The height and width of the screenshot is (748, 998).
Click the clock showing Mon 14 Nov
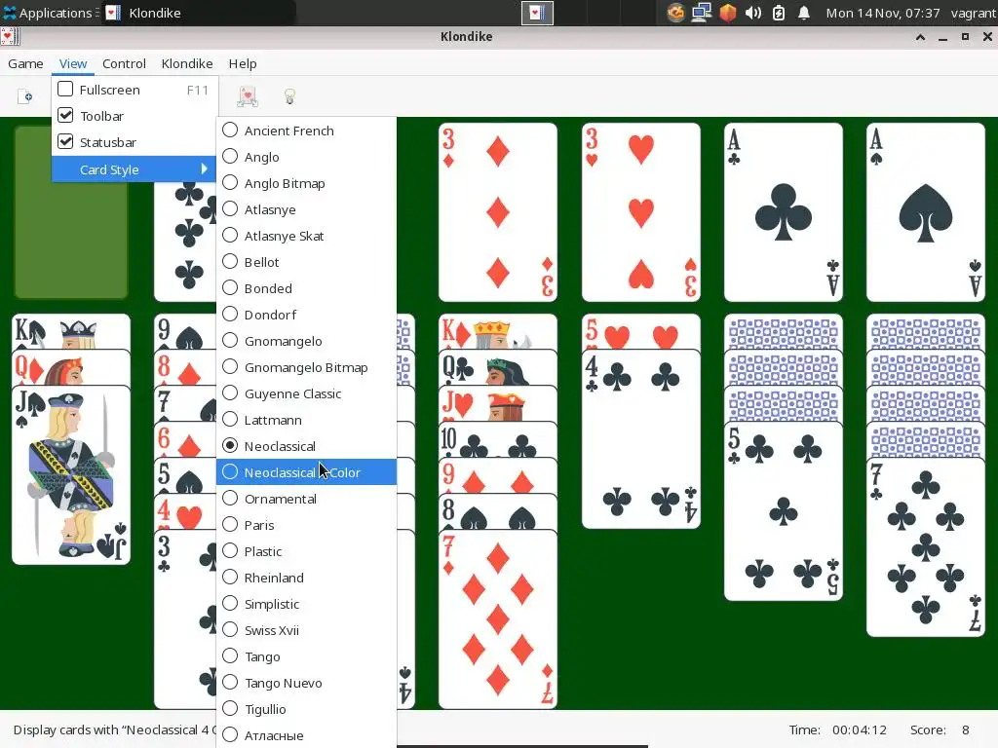point(883,13)
